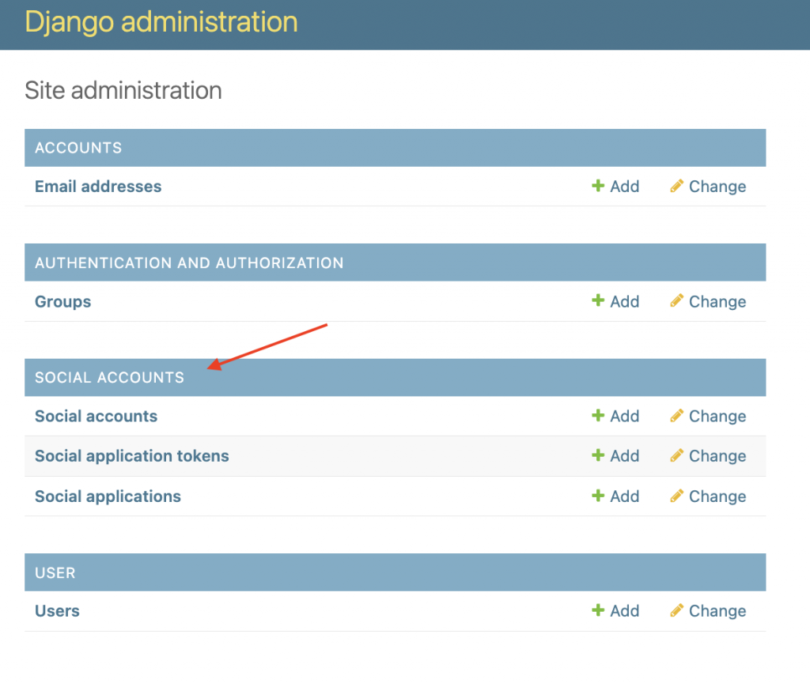
Task: Click the Django administration header title
Action: [161, 22]
